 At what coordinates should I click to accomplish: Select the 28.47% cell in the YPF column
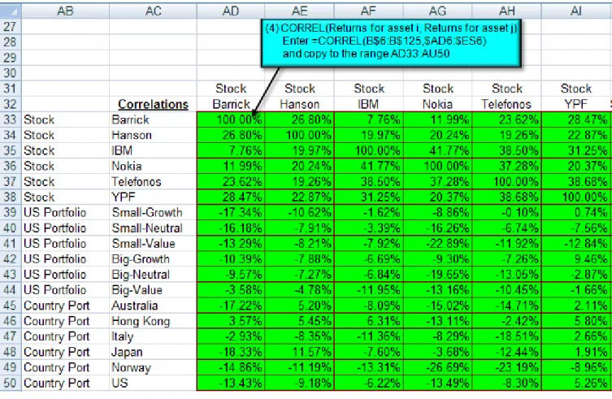pos(576,119)
